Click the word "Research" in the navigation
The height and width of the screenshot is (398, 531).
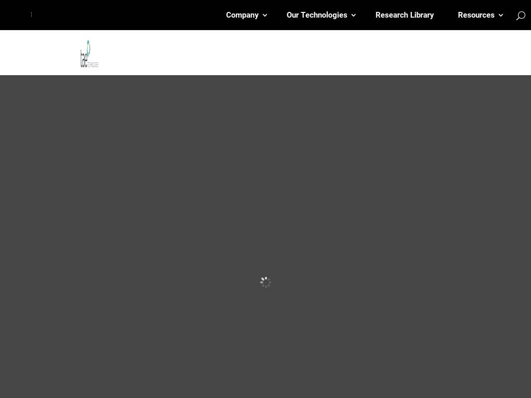tap(392, 15)
